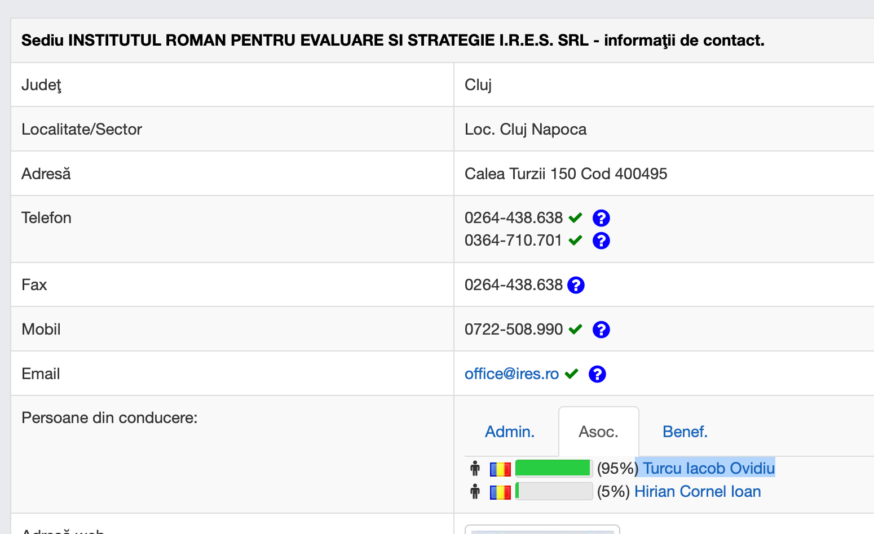Click help icon next to 0264-438.638 phone
The image size is (874, 534).
(x=601, y=218)
